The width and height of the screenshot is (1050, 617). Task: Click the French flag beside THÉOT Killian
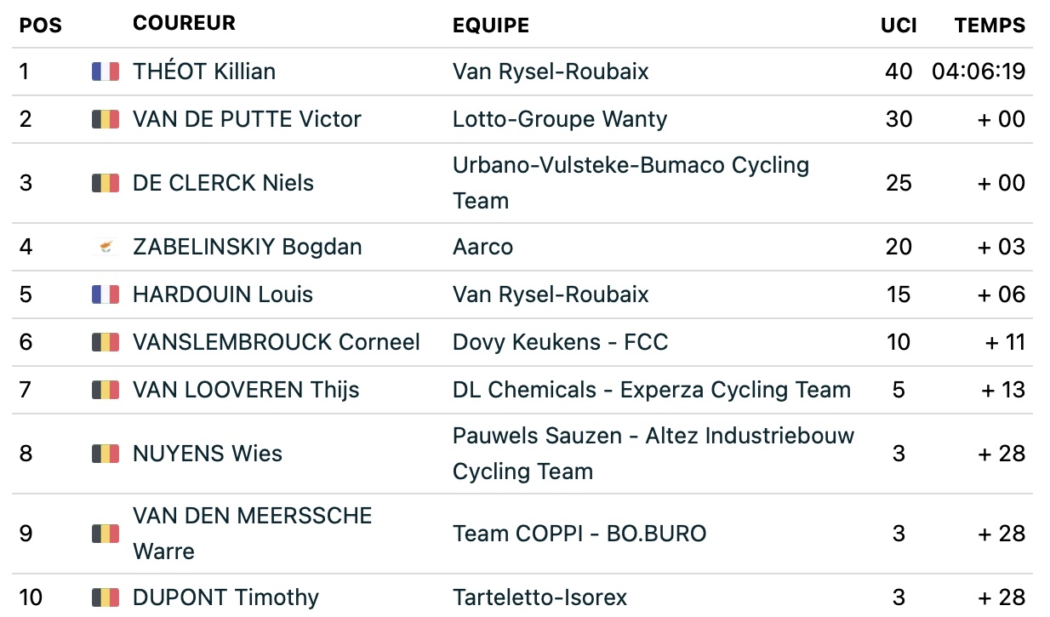[106, 71]
